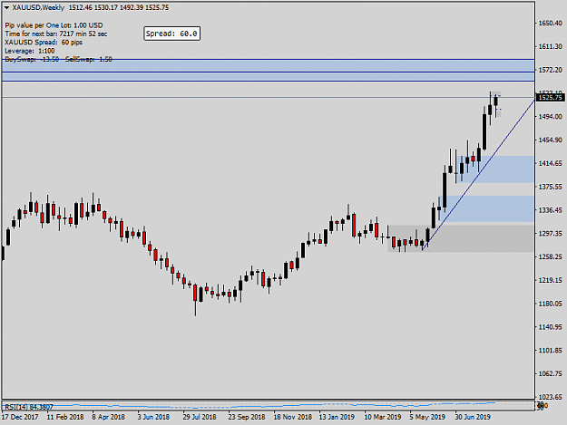Click the 13 Jan 2019 date label
This screenshot has height=425, width=567.
click(337, 417)
